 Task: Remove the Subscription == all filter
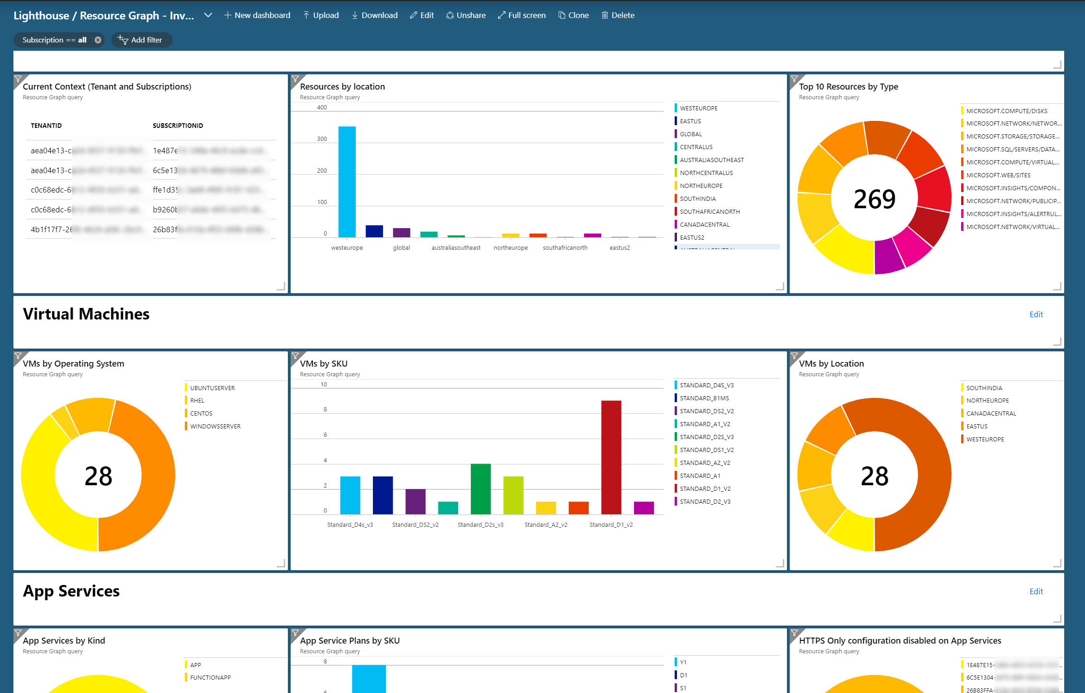(x=97, y=40)
